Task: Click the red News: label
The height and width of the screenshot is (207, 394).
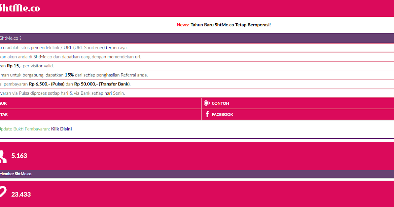Action: pyautogui.click(x=183, y=25)
